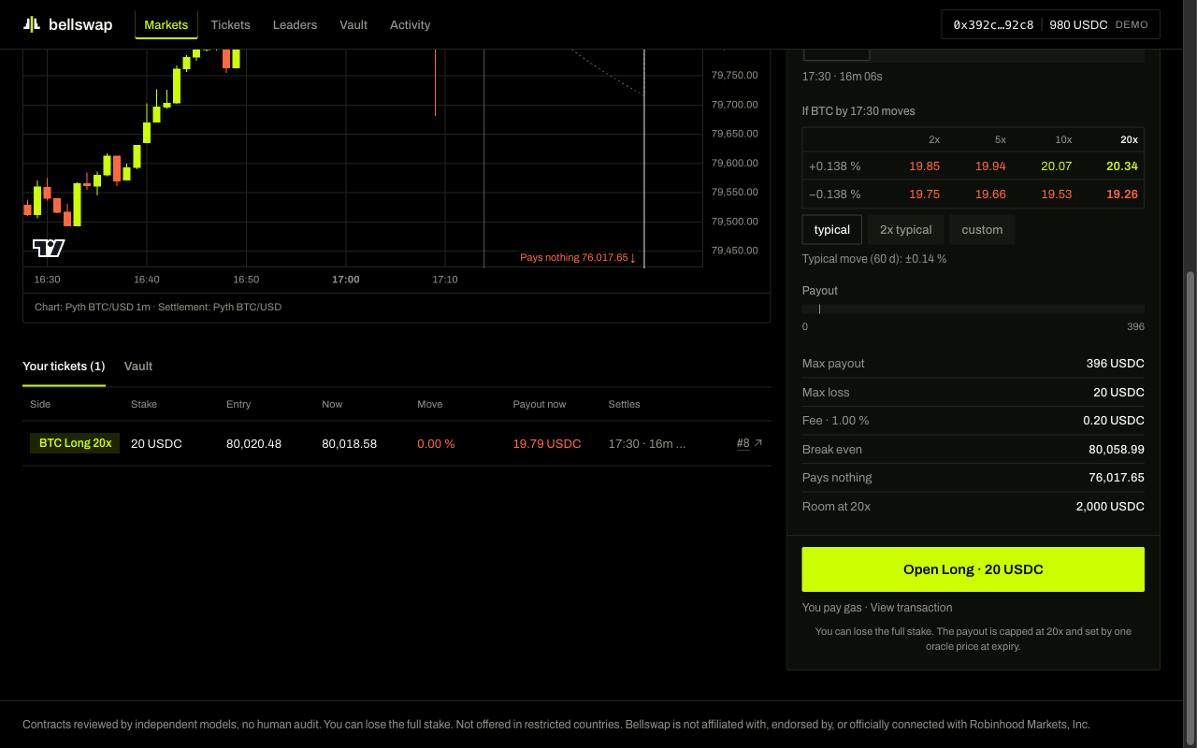The image size is (1197, 748).
Task: Open ticket #8 external link arrow
Action: pyautogui.click(x=757, y=443)
